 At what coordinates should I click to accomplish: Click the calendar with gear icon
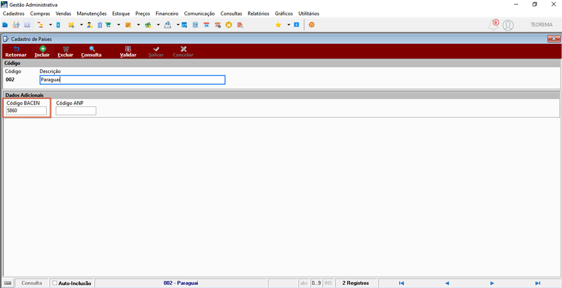pos(218,25)
